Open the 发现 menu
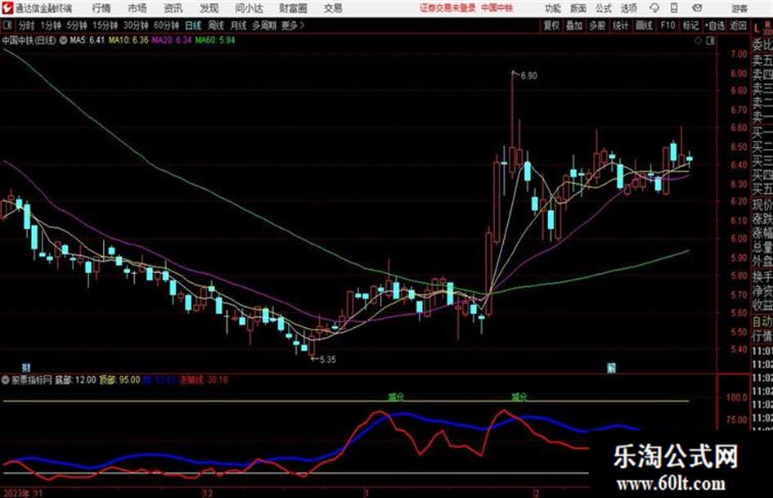 coord(209,8)
